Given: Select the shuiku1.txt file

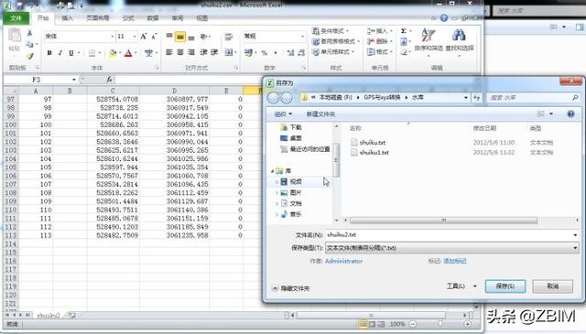Looking at the screenshot, I should coord(374,153).
